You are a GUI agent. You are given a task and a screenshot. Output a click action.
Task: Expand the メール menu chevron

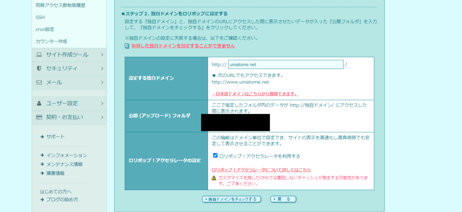tap(102, 83)
